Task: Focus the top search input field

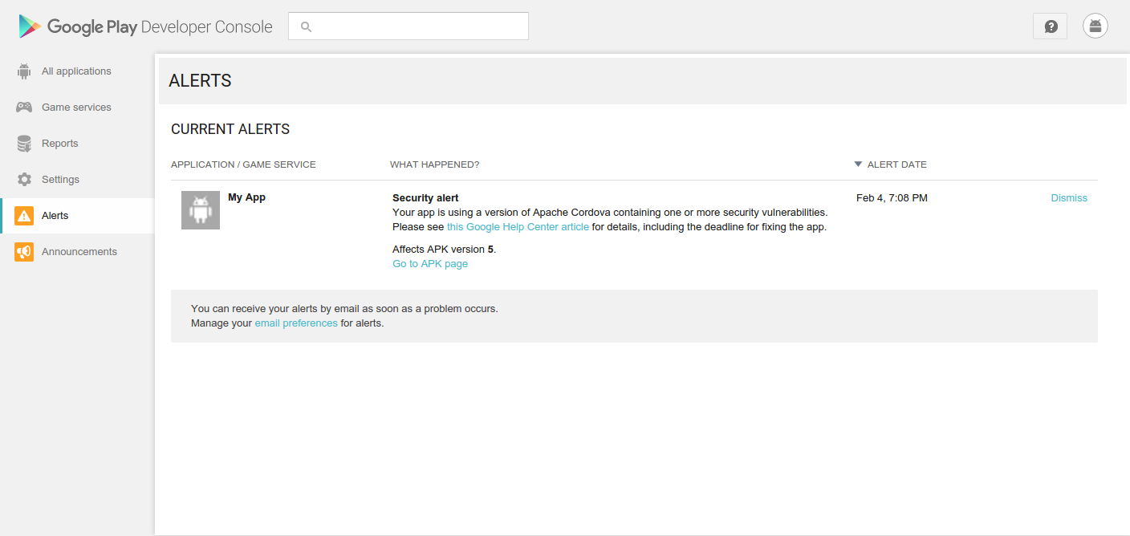Action: [x=409, y=26]
